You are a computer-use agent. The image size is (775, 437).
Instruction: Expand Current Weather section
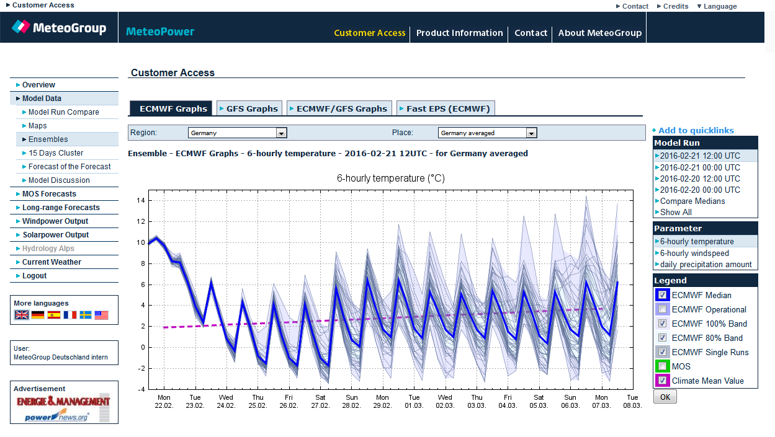pos(64,262)
